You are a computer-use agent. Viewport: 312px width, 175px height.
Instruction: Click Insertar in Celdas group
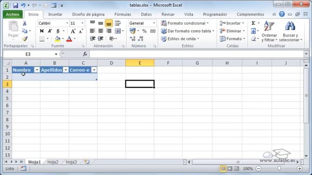pyautogui.click(x=232, y=23)
